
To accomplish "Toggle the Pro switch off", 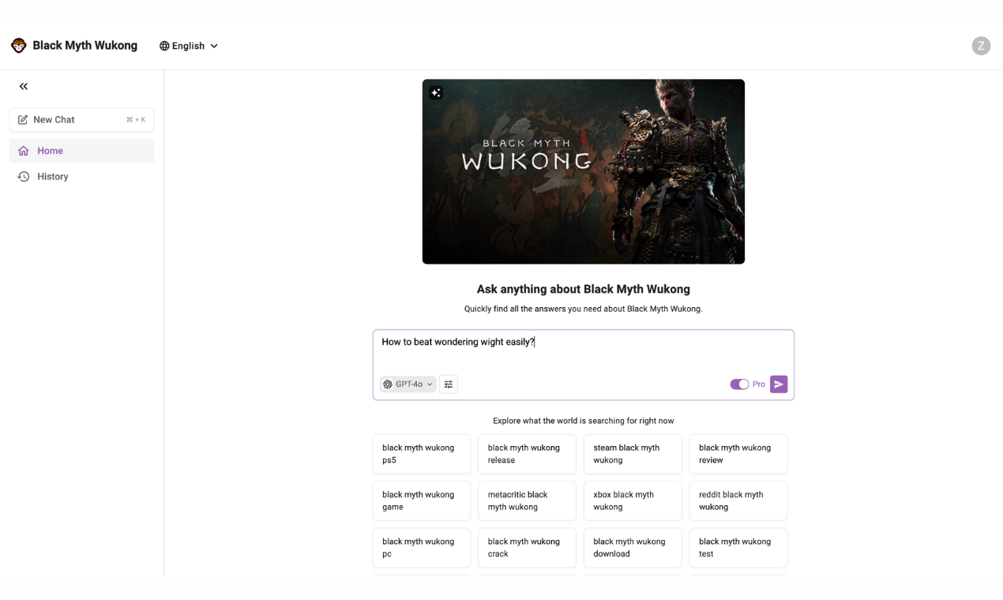I will coord(739,384).
